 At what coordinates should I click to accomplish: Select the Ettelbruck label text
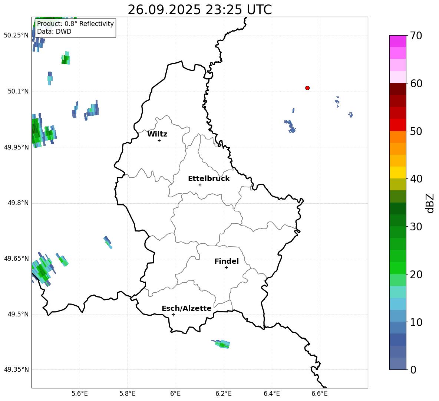(x=209, y=179)
